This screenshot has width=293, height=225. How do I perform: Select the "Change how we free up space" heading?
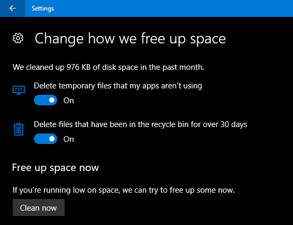point(130,39)
